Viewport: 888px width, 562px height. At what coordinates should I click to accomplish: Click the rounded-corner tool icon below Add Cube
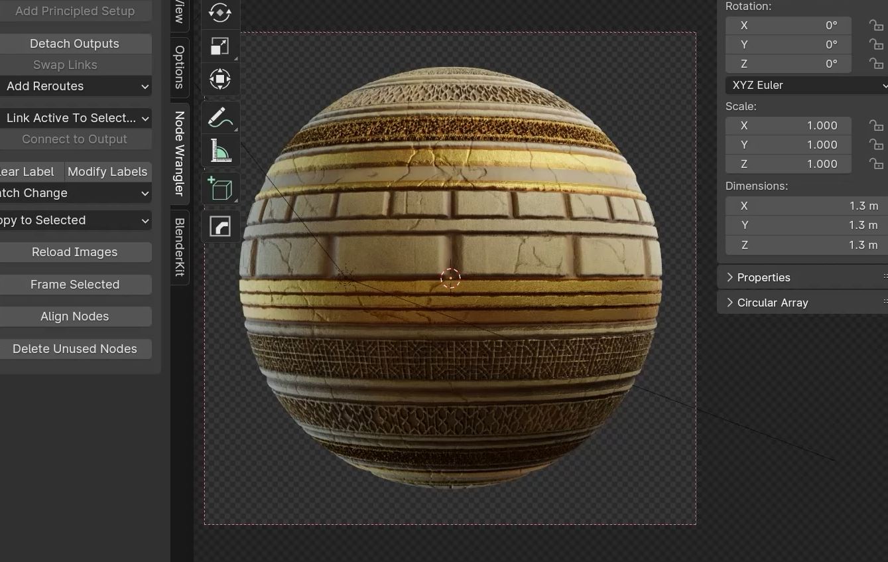click(x=220, y=226)
